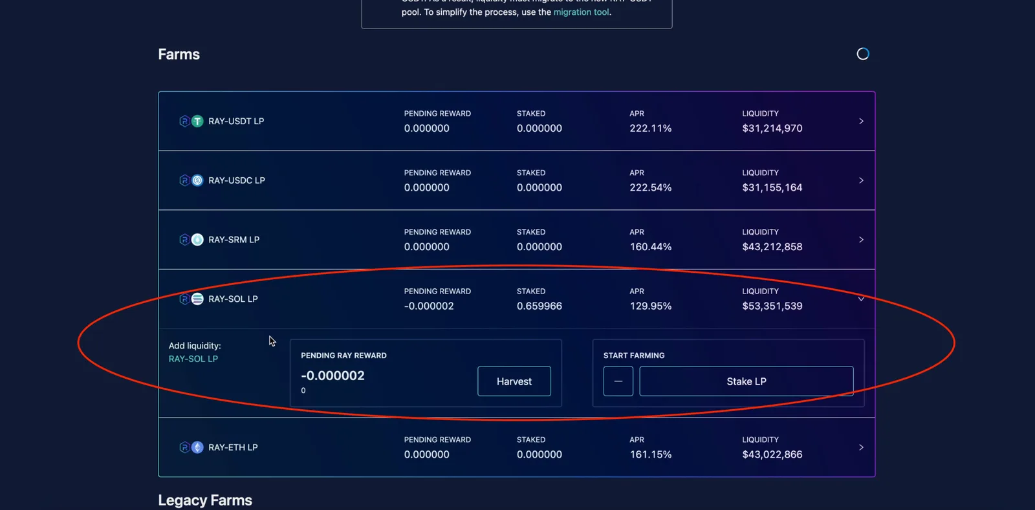Click the Farms heading
Viewport: 1035px width, 510px height.
pos(179,54)
